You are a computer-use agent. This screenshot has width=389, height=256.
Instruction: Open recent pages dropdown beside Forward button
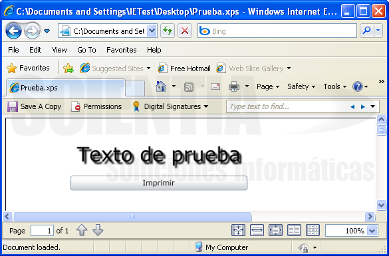click(x=47, y=31)
